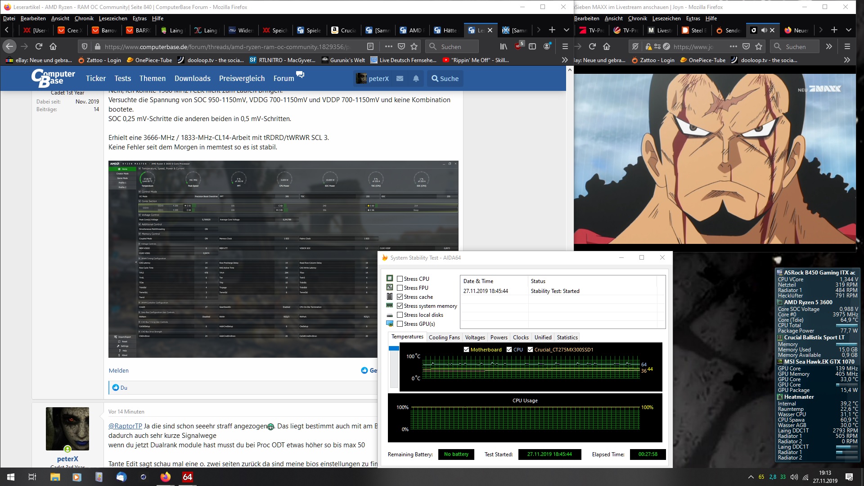Open the ComputerBase messages envelope icon

(400, 78)
